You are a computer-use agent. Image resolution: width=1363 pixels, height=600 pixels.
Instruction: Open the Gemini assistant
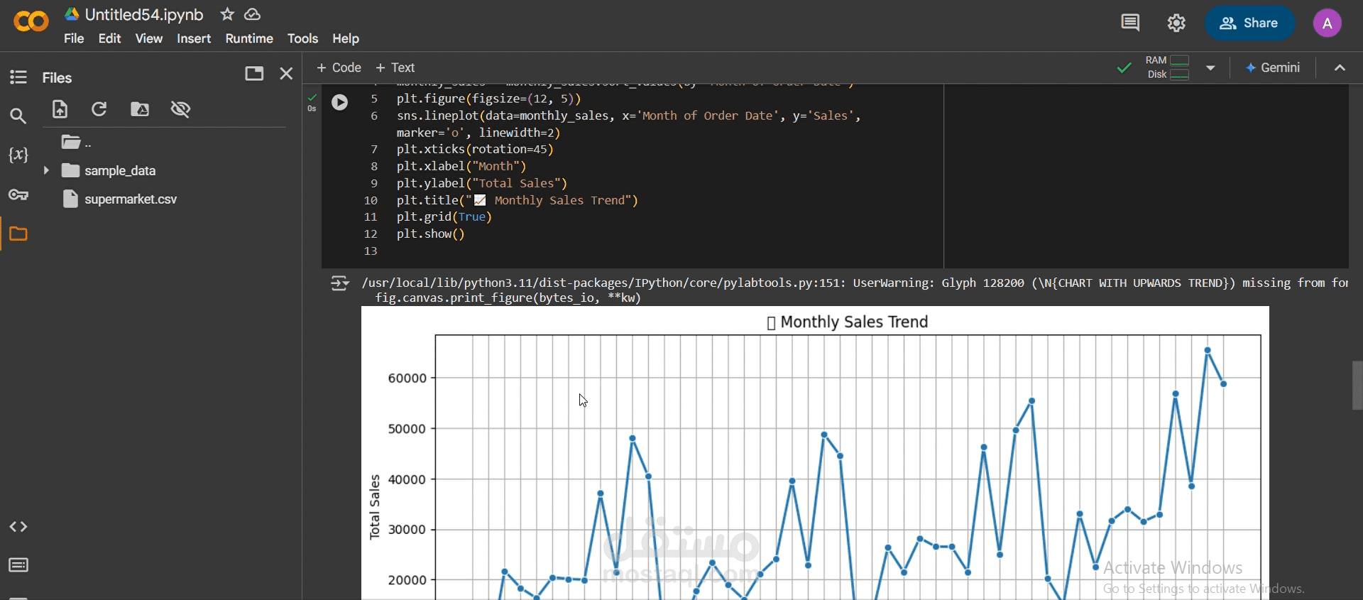1273,67
